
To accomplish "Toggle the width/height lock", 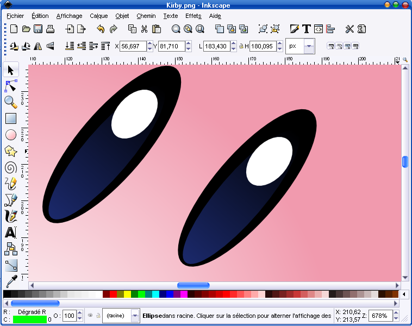I will pyautogui.click(x=241, y=46).
